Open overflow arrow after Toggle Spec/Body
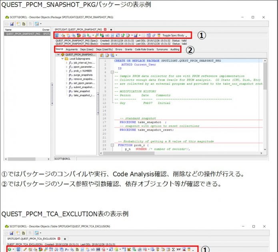This screenshot has width=278, height=252. coord(186,36)
